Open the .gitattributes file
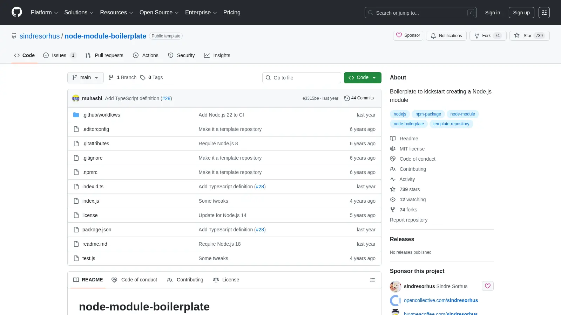 96,143
